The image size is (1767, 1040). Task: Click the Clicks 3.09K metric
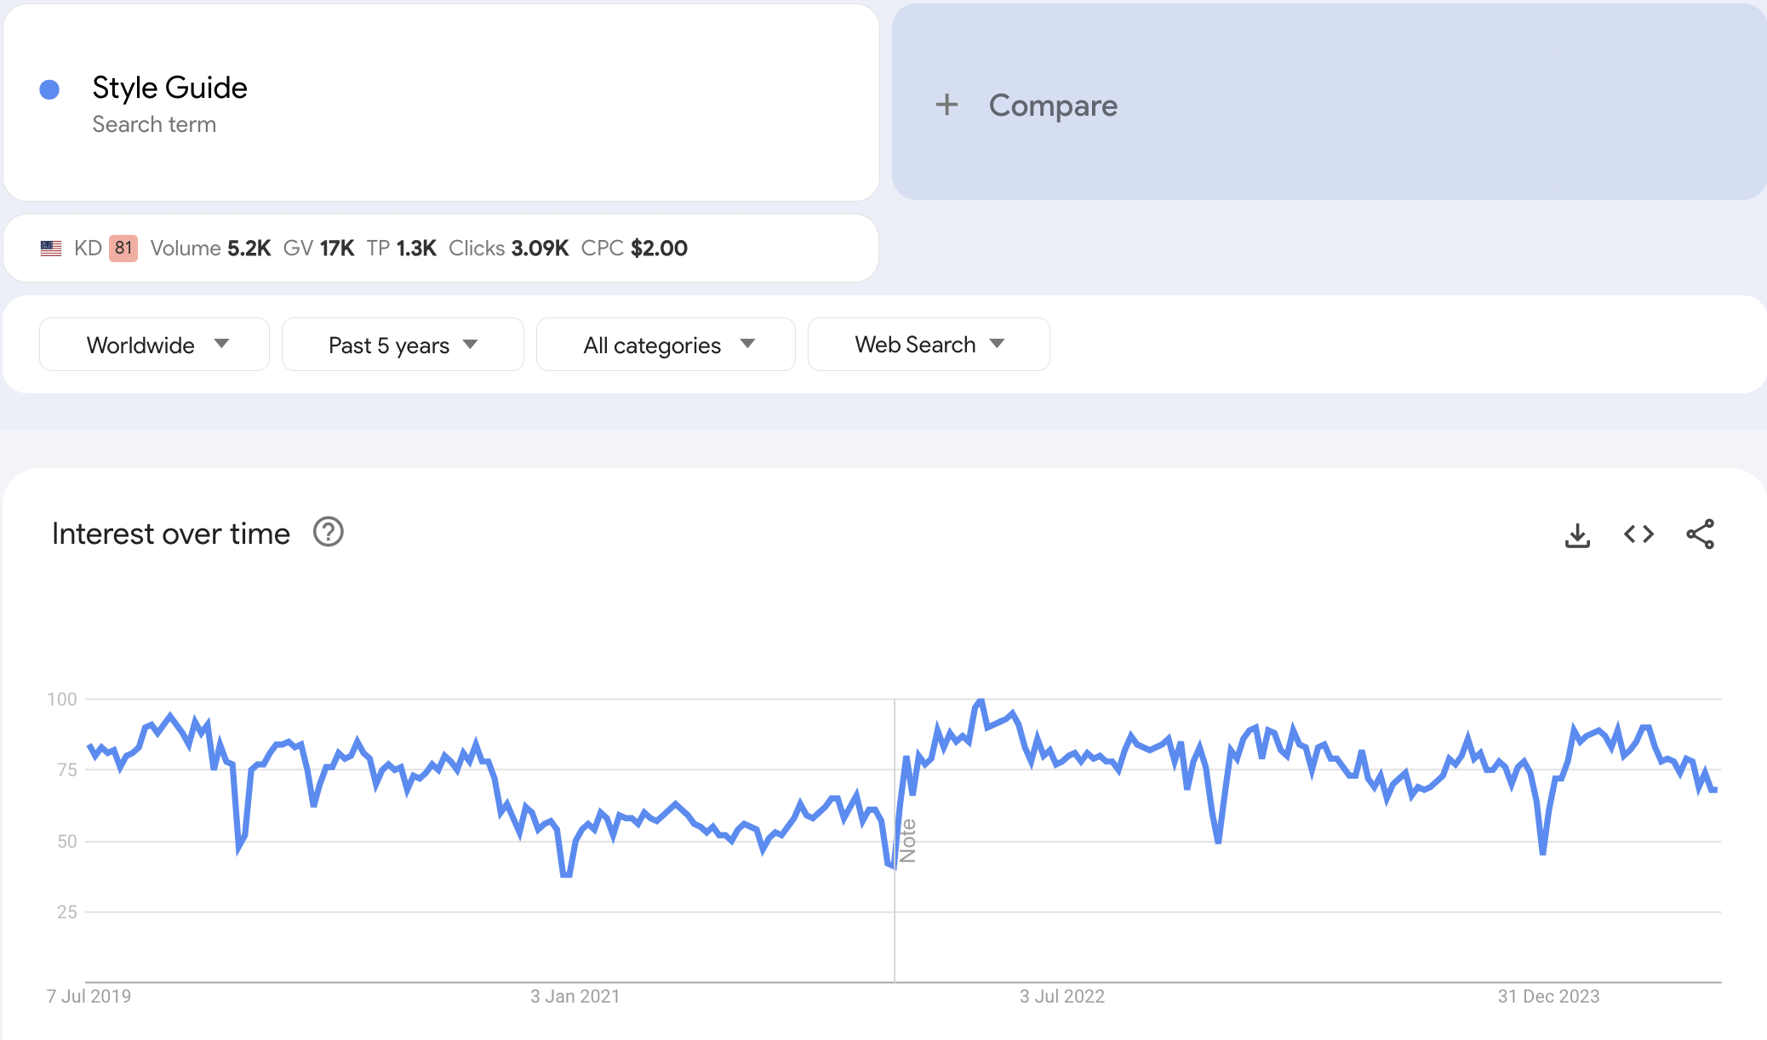click(x=508, y=249)
